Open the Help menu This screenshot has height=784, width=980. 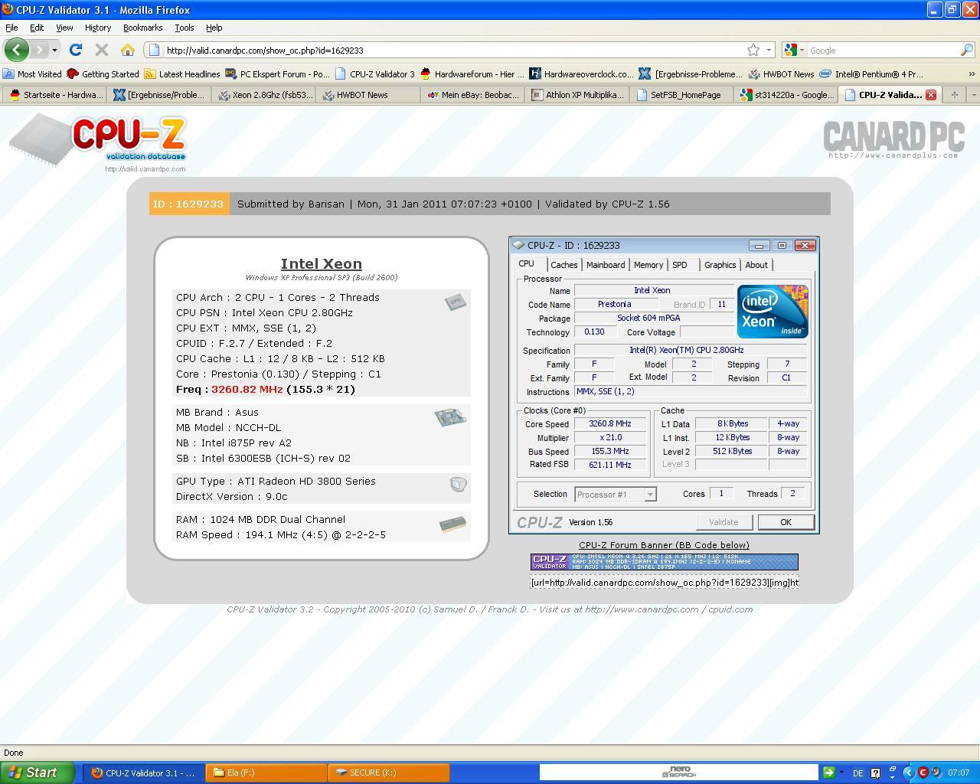[214, 28]
